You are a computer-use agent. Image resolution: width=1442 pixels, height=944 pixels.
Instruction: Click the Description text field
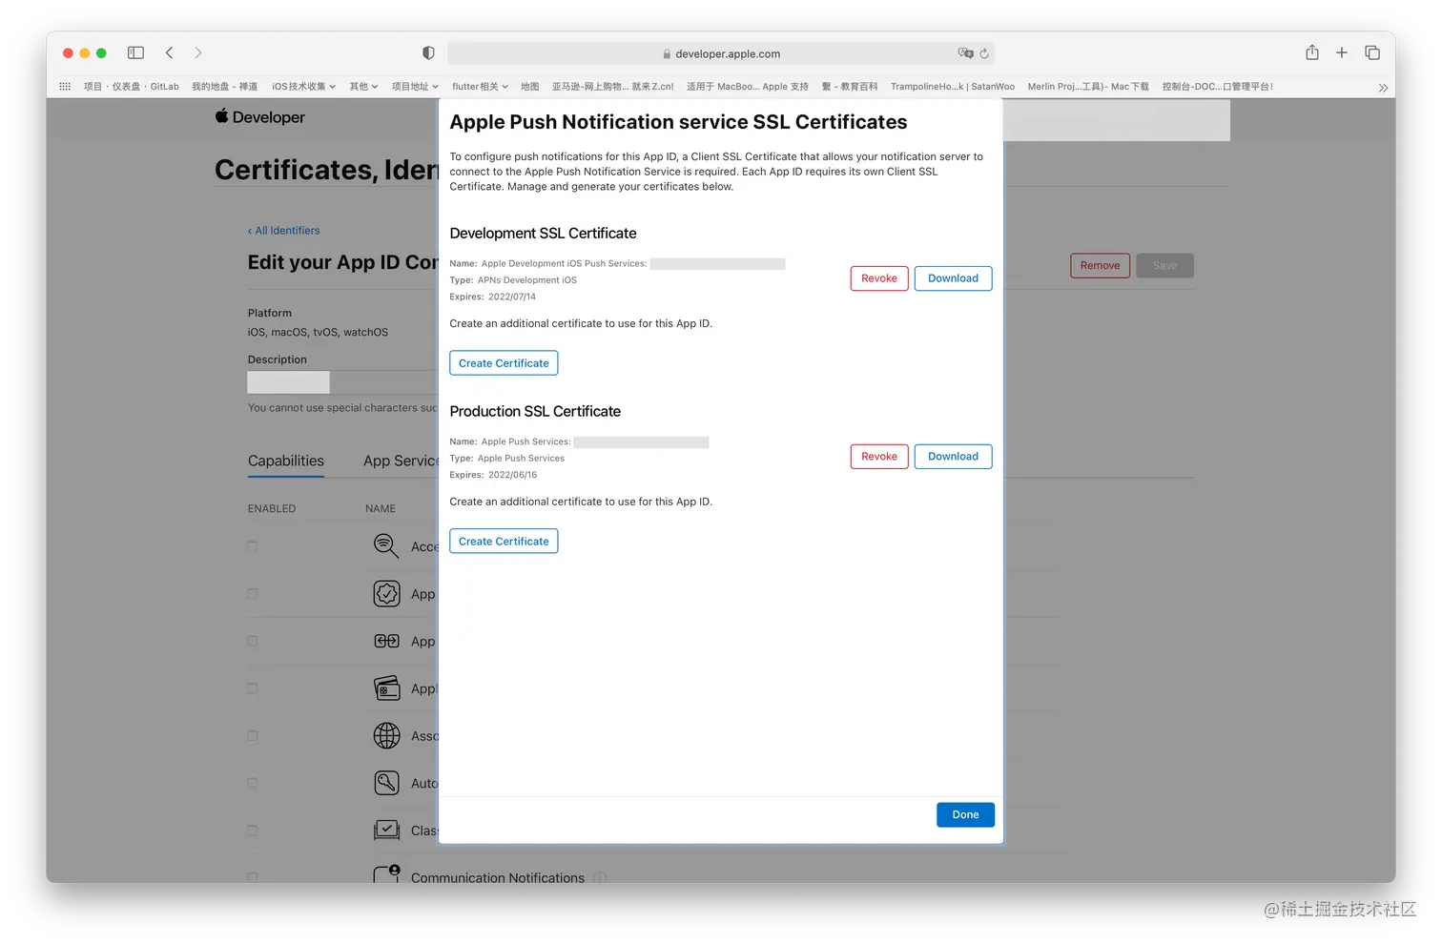pos(341,382)
